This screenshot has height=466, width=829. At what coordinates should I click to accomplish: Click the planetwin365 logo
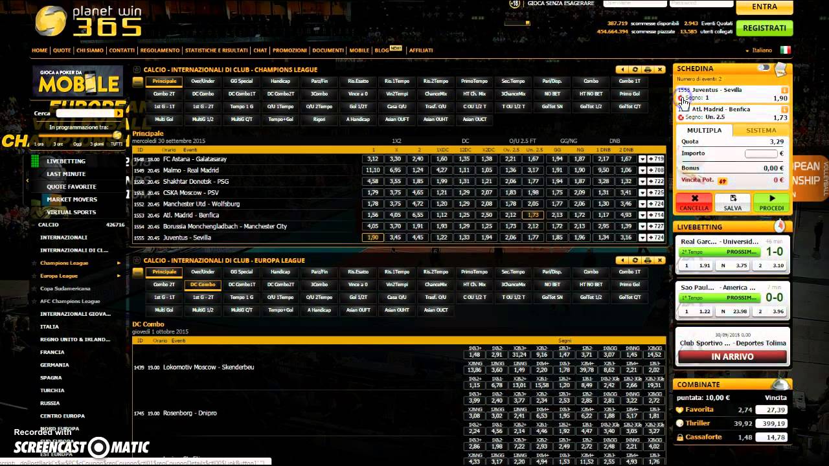point(88,21)
